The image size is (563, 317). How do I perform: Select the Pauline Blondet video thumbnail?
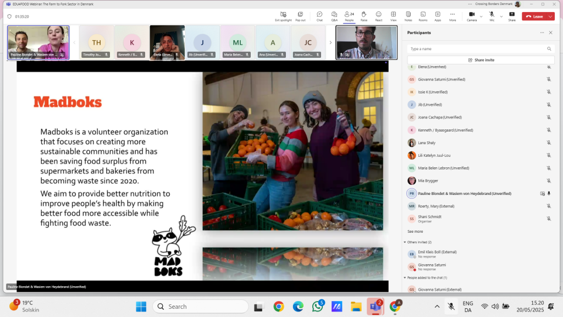coord(38,42)
